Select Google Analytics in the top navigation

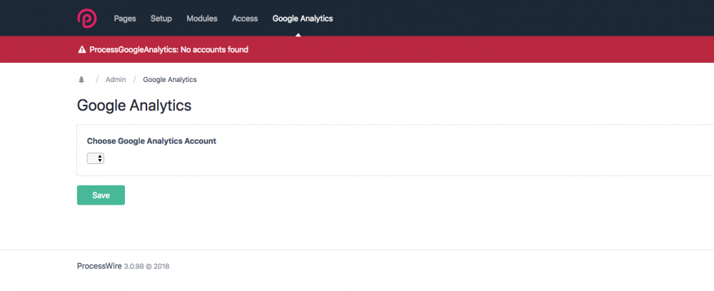[302, 19]
